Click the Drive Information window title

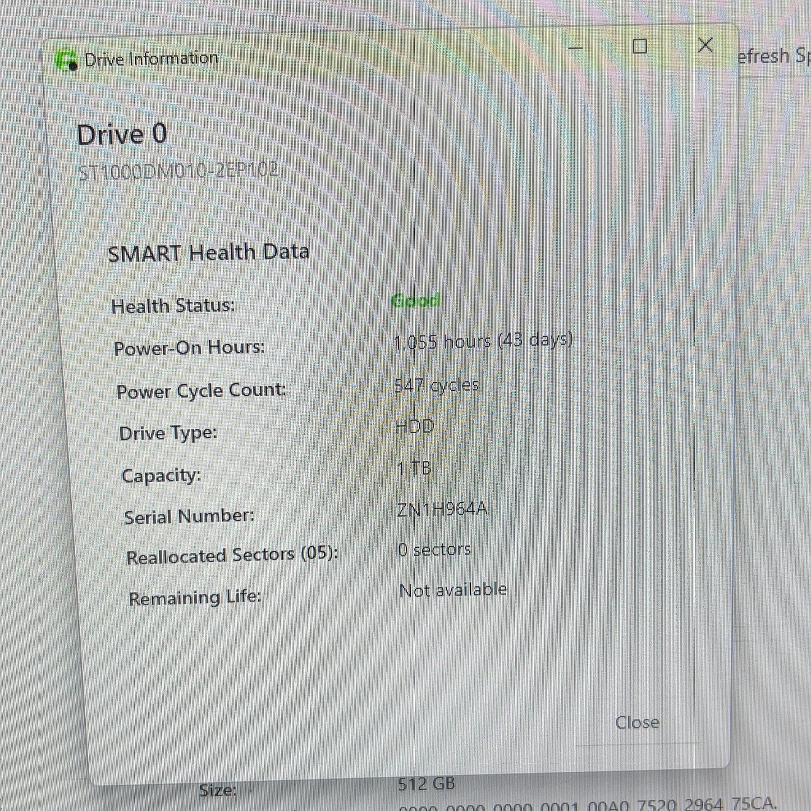(x=151, y=58)
